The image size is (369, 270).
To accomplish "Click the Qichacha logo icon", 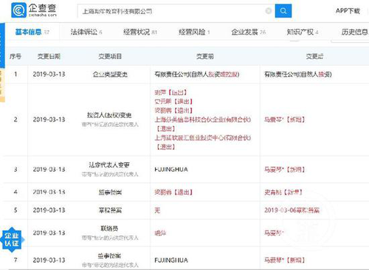I will [x=18, y=10].
